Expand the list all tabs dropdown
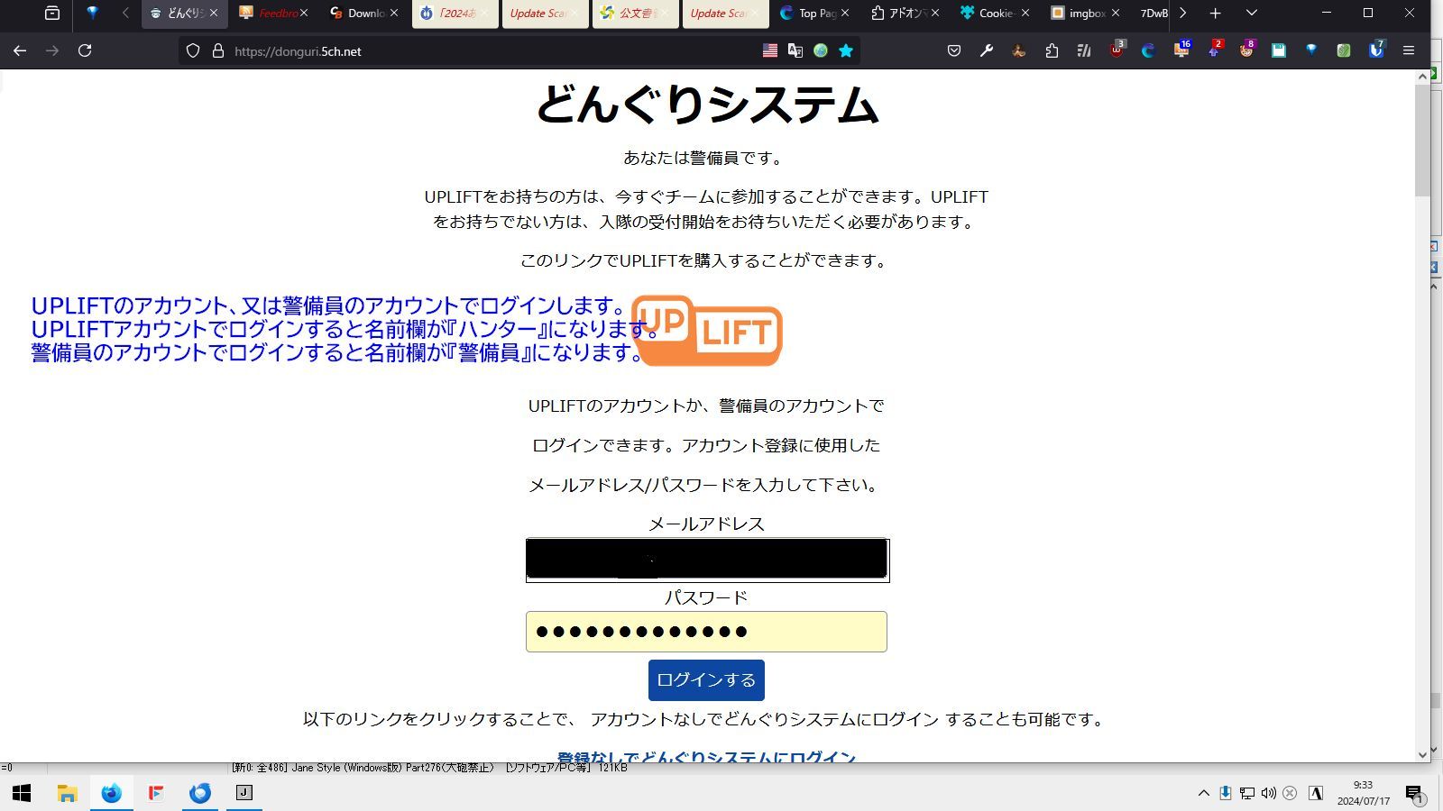1443x811 pixels. [x=1251, y=14]
